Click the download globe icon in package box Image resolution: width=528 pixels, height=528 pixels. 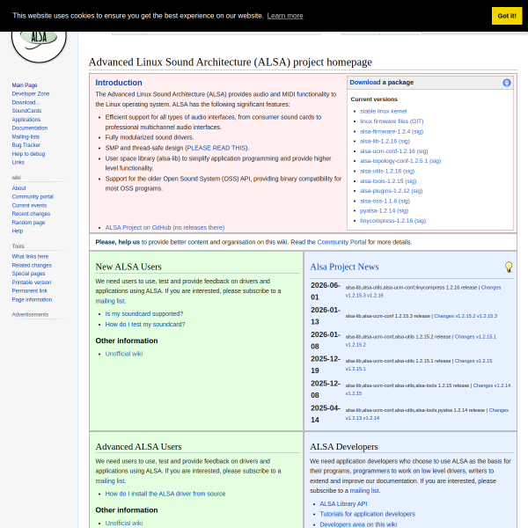pos(507,83)
